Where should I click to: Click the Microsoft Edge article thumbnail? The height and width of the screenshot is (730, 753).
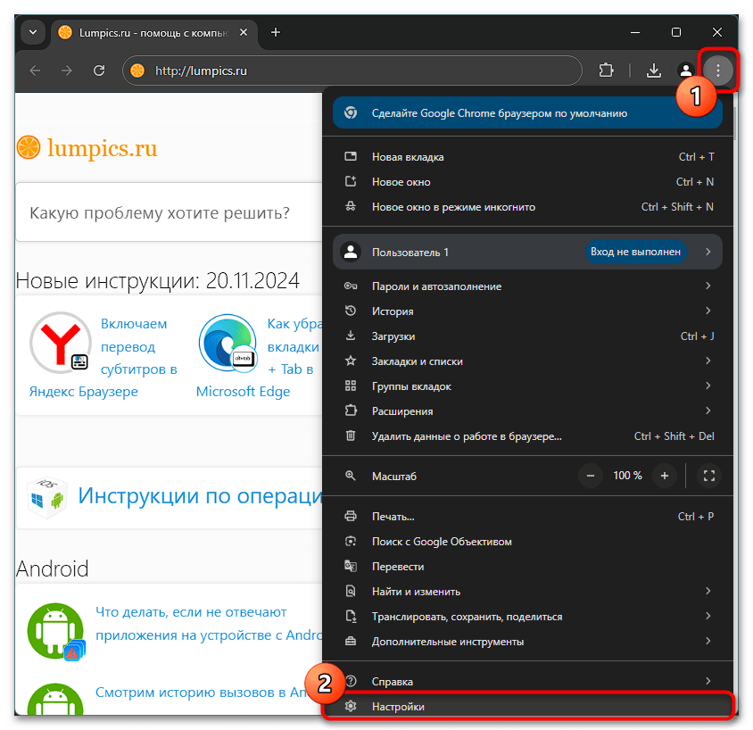(228, 344)
